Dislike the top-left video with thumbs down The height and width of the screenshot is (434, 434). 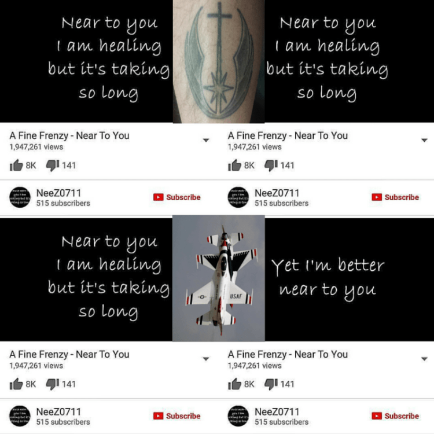point(53,165)
